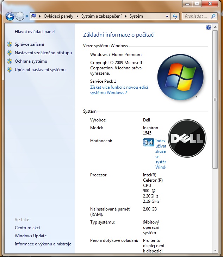The image size is (223, 257).
Task: Click shield icon beside Nastavení vzdáleného přístupu
Action: (10, 53)
